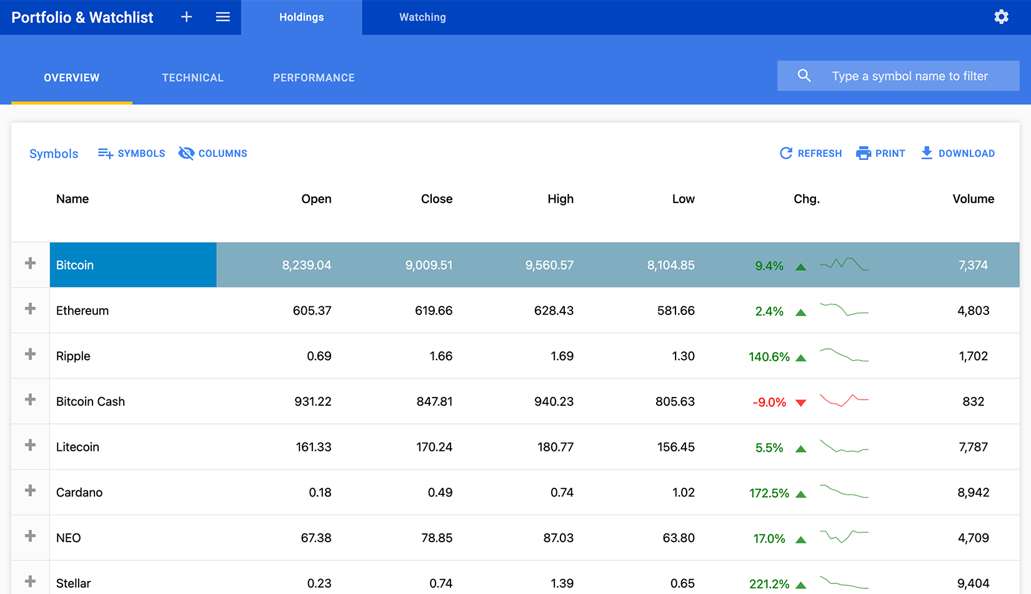Screen dimensions: 1031x594
Task: Click the green up arrow beside 140.6%
Action: tap(801, 358)
